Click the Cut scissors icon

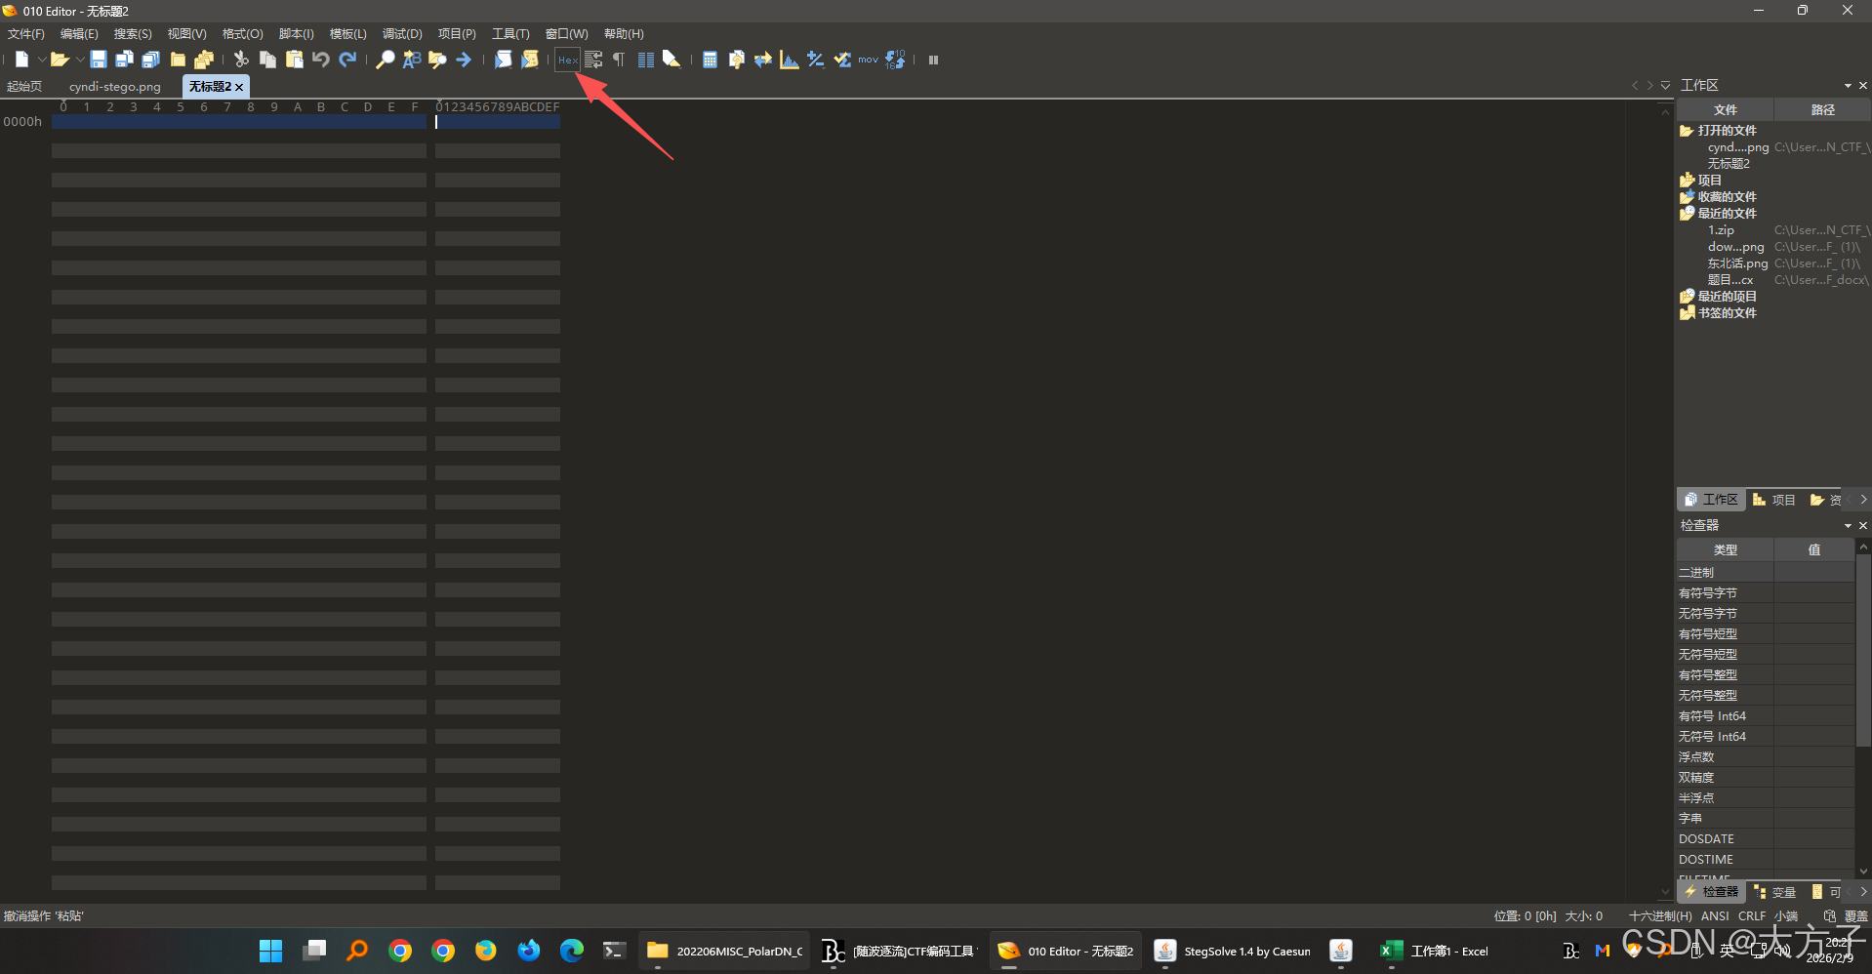point(241,60)
